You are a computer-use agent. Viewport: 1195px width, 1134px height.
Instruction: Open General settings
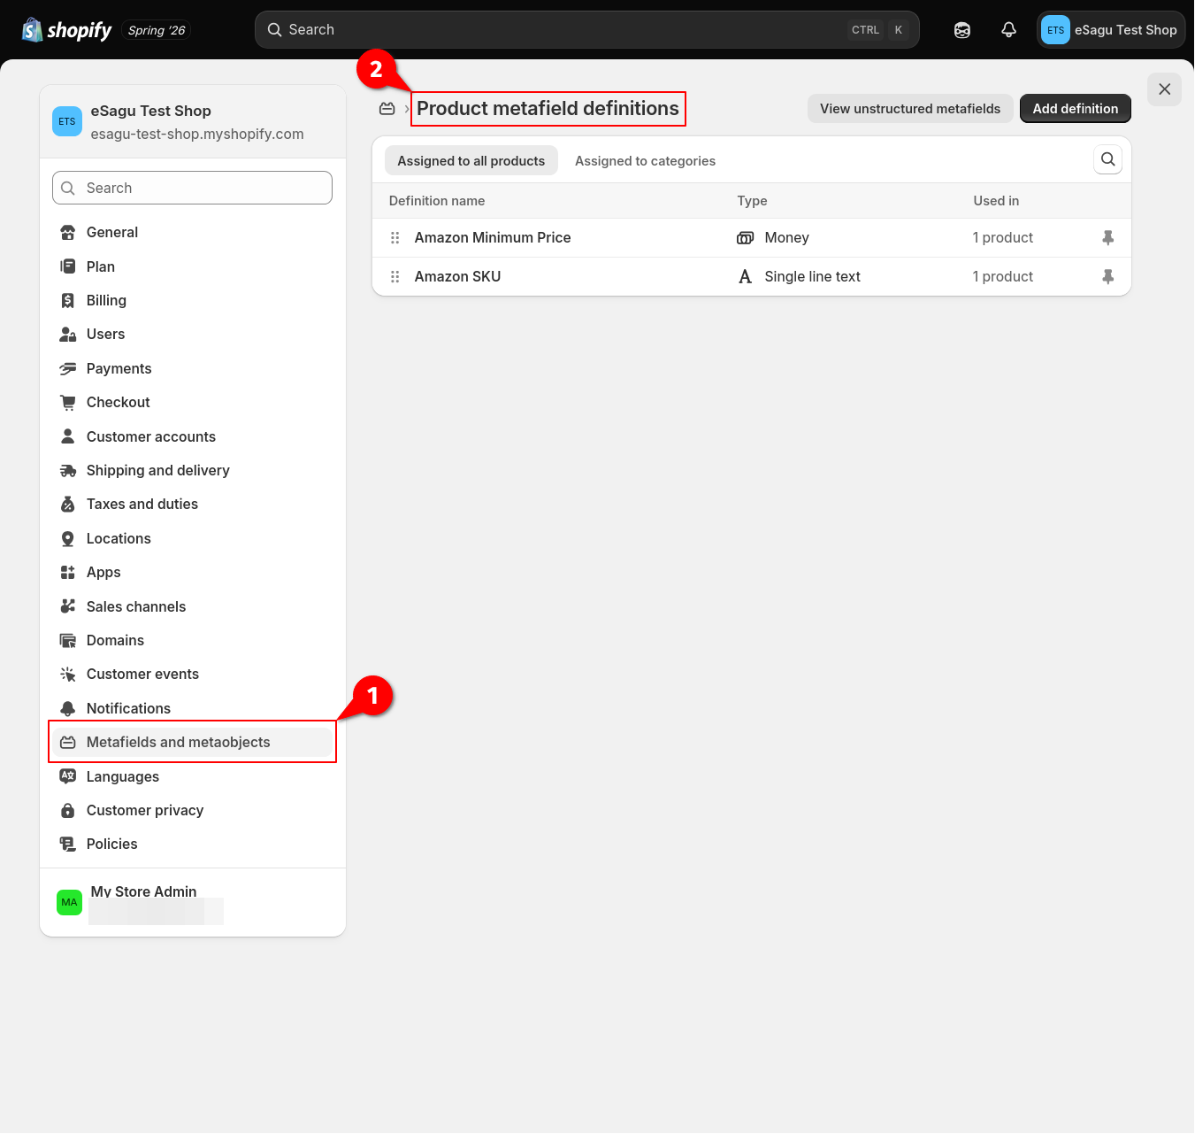click(x=192, y=233)
